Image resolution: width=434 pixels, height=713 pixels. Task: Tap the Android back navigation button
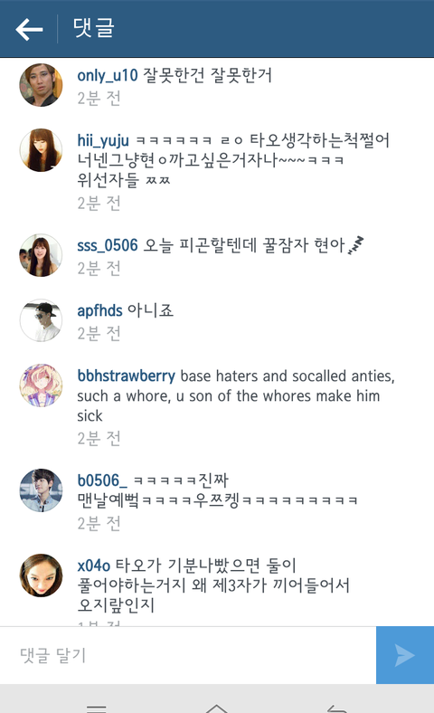tap(336, 708)
